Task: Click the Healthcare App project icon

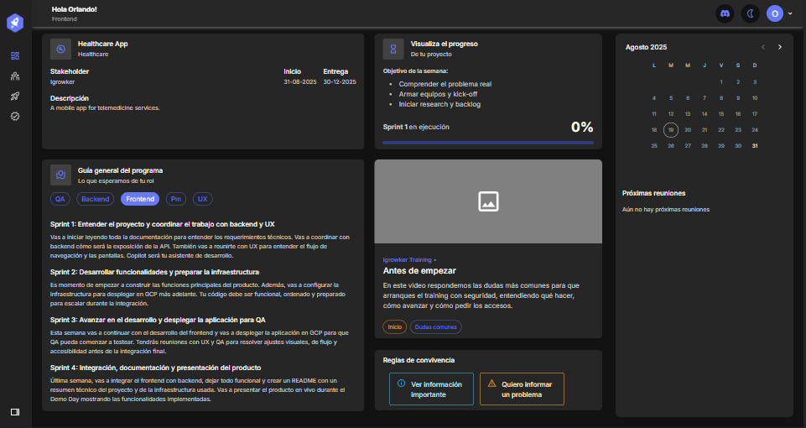Action: [x=60, y=48]
